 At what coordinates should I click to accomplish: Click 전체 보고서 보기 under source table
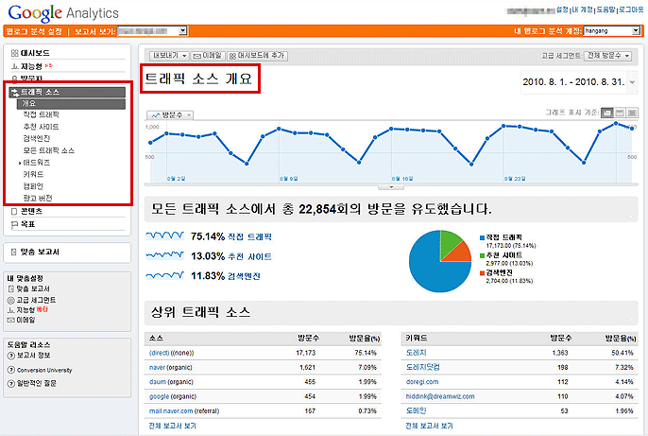(x=173, y=426)
